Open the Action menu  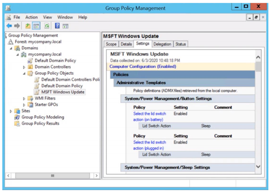[31, 17]
